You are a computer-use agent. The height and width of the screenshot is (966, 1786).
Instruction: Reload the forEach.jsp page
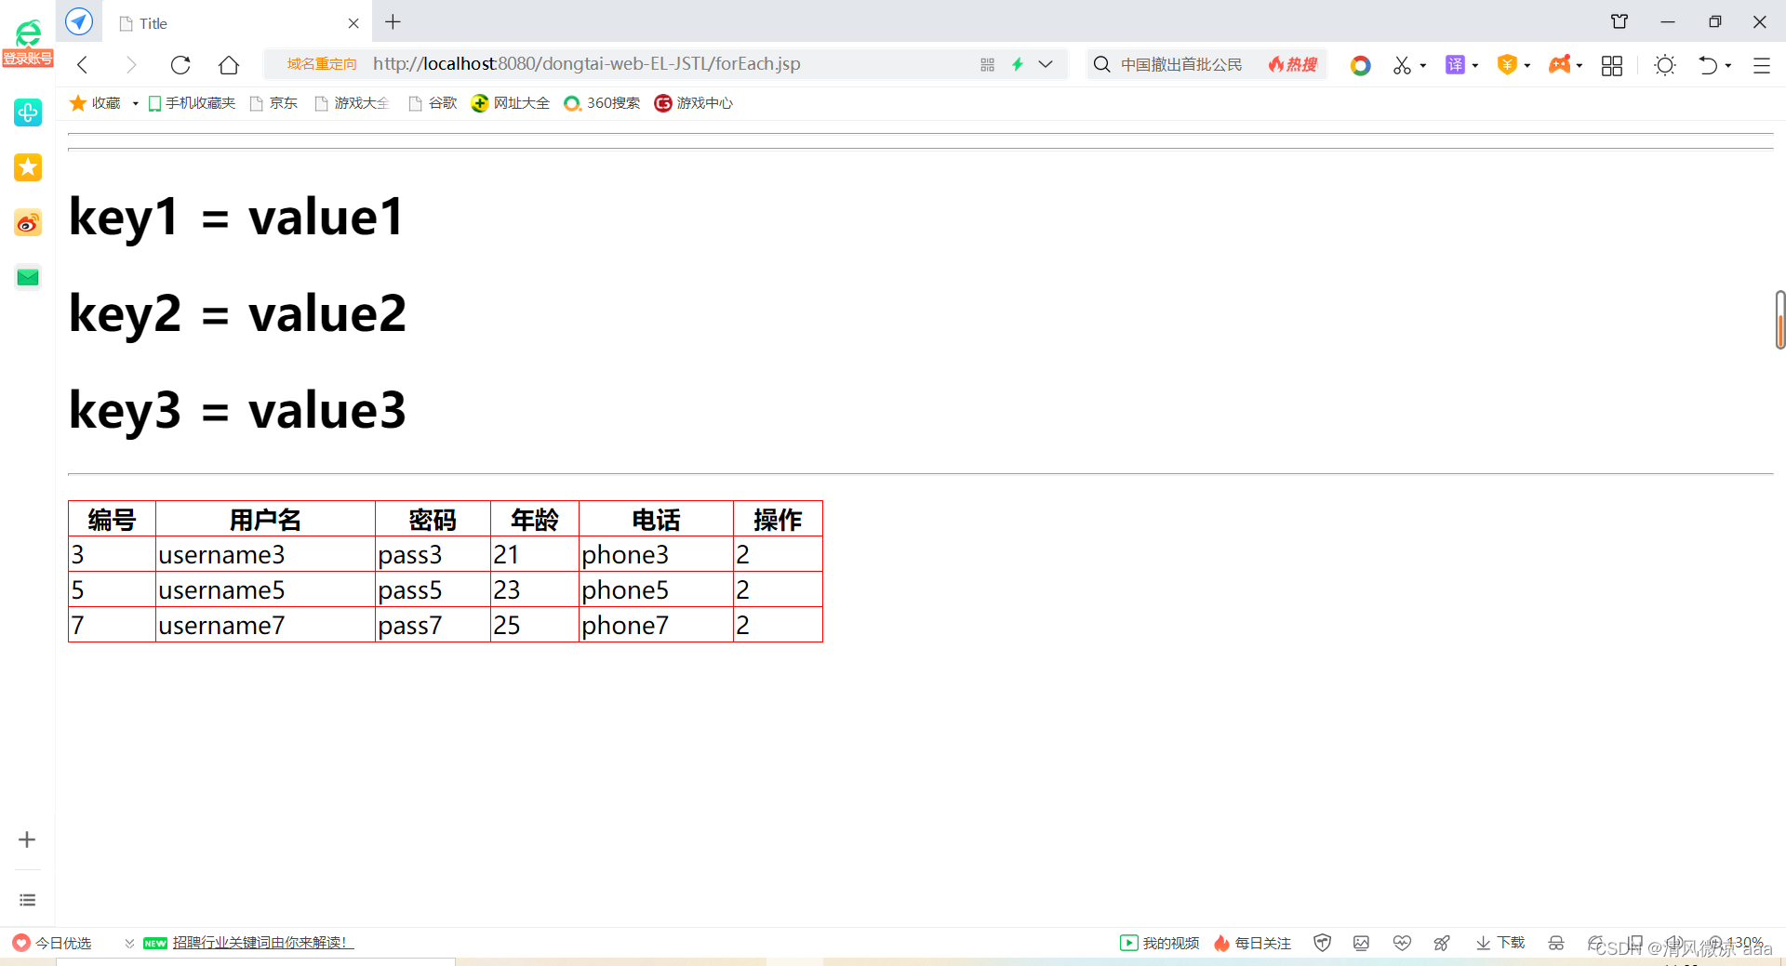[x=180, y=64]
